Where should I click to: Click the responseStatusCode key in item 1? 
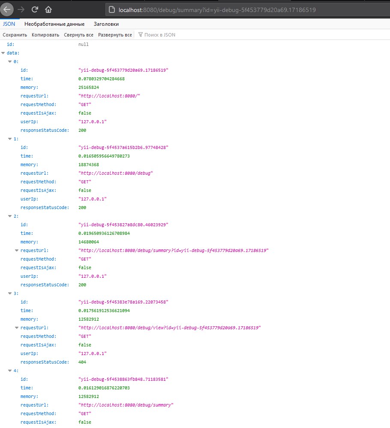45,208
